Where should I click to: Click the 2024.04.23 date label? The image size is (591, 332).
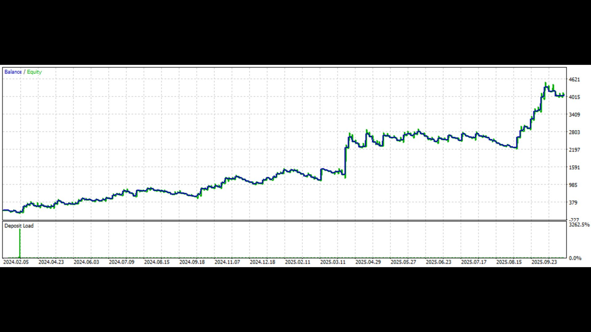tap(51, 262)
